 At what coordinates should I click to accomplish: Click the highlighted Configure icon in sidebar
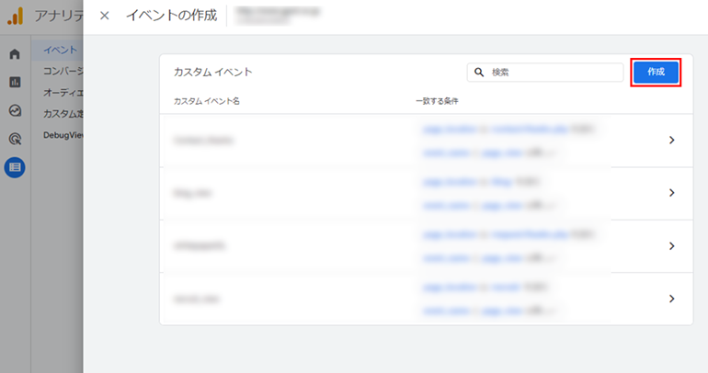coord(15,167)
